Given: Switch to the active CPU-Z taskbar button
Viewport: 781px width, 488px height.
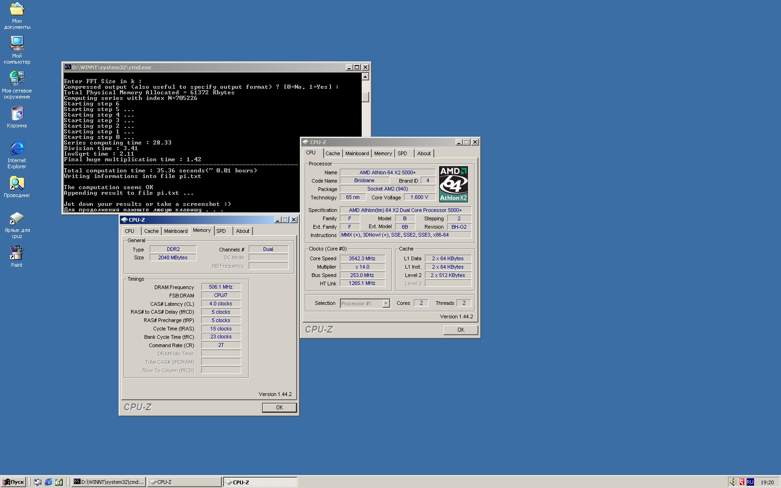Looking at the screenshot, I should click(x=260, y=482).
